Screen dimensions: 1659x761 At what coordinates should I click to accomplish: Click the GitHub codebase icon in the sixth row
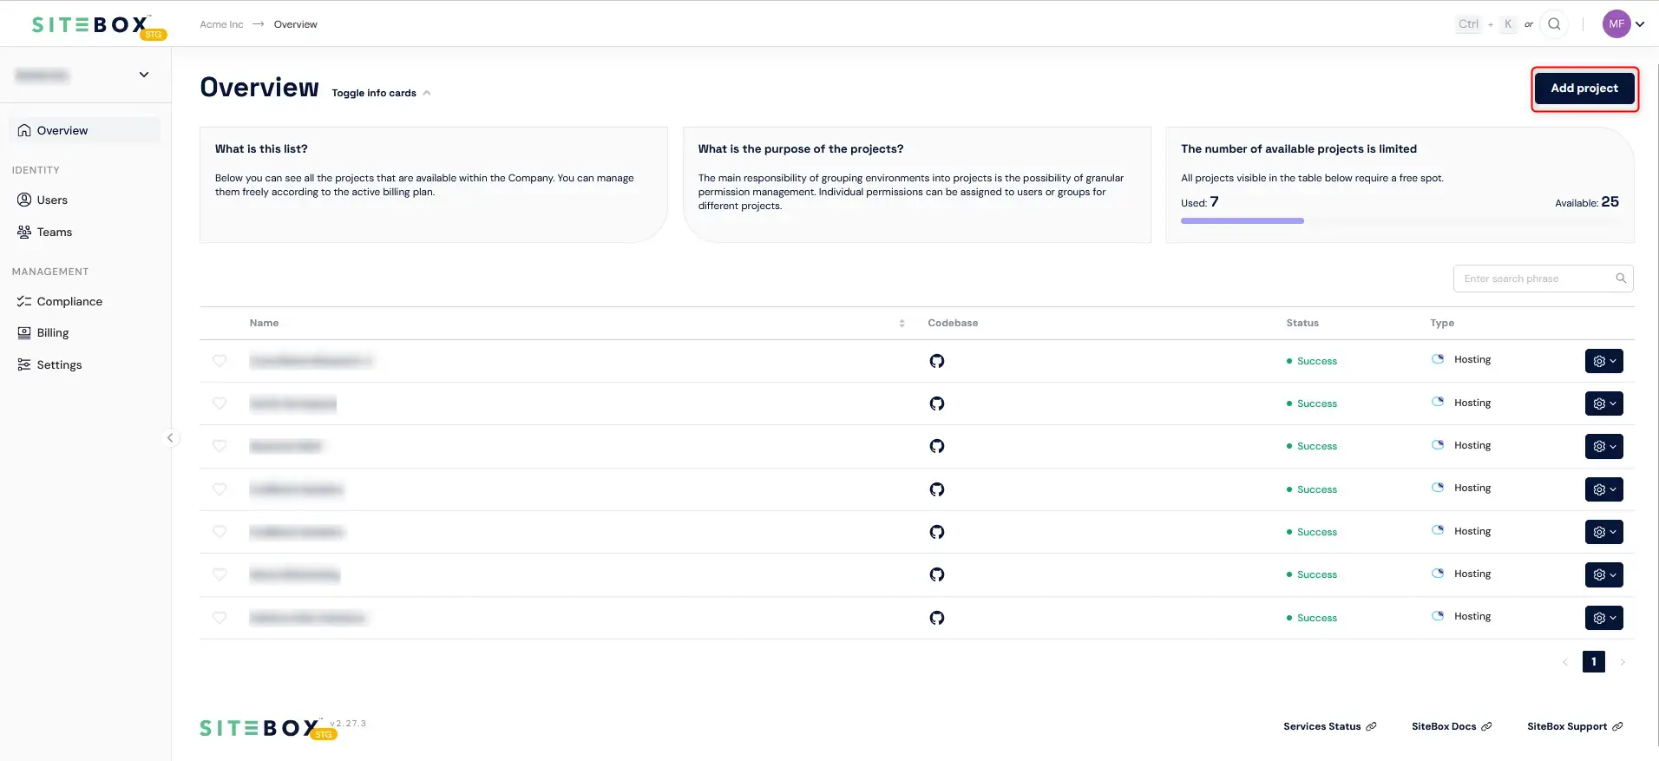pyautogui.click(x=936, y=574)
